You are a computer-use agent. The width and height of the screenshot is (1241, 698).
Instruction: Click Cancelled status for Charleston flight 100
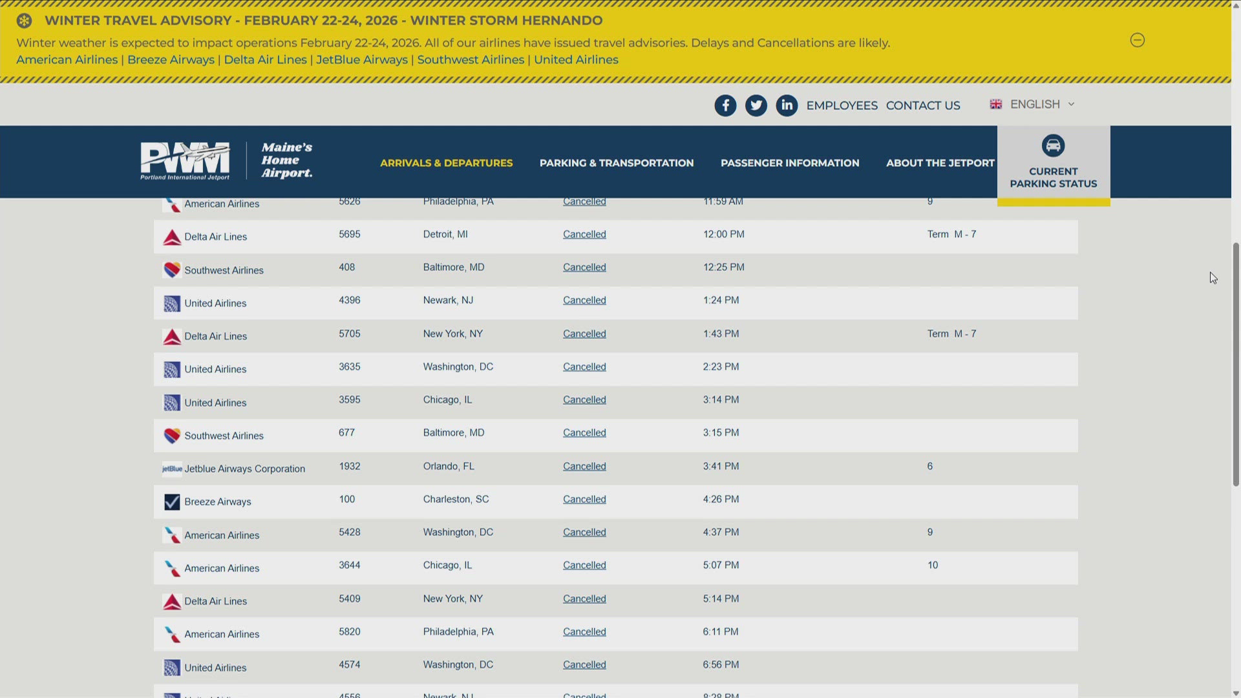coord(584,499)
